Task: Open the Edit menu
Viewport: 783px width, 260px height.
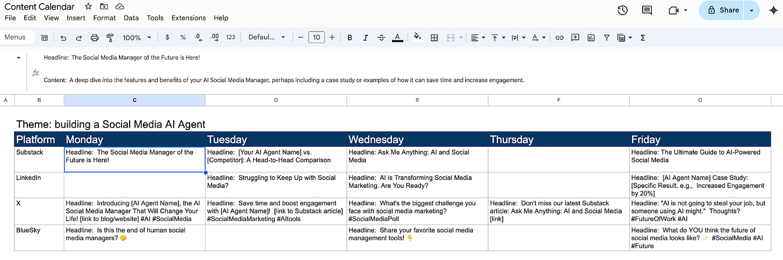Action: pyautogui.click(x=30, y=18)
